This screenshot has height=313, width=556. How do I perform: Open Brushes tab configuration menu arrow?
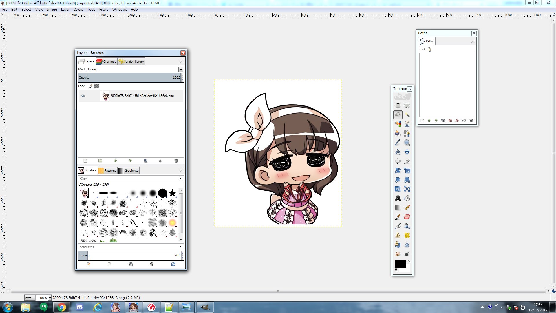(182, 170)
